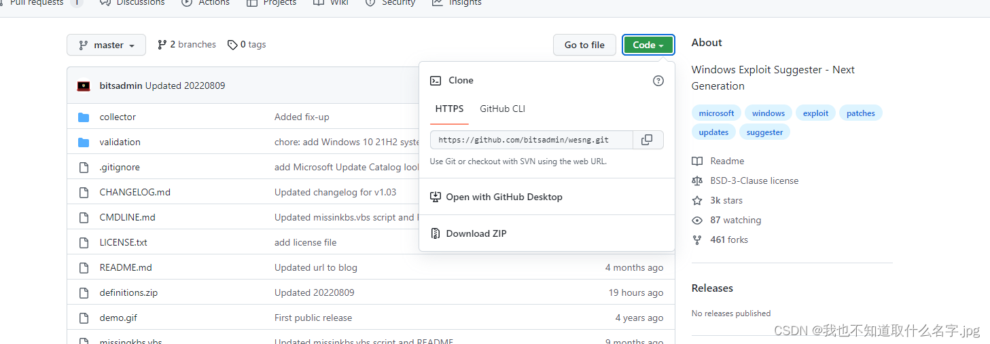The image size is (990, 344).
Task: Click file icon next to README.md
Action: [x=84, y=267]
